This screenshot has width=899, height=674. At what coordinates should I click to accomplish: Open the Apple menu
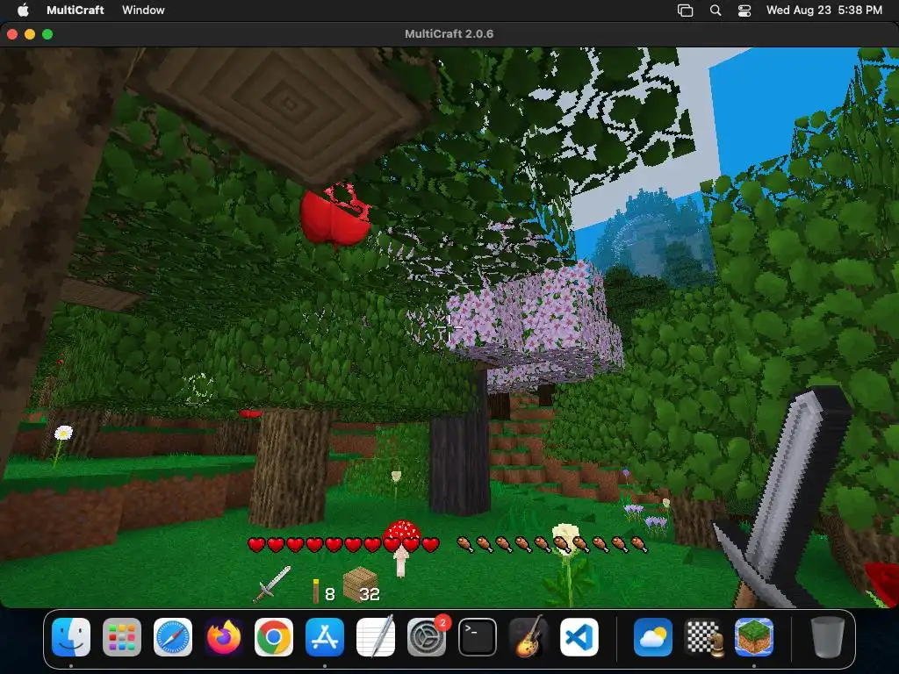coord(23,10)
